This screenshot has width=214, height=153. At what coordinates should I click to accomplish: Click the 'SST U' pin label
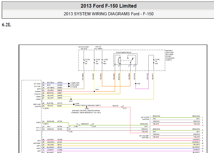click(x=38, y=128)
